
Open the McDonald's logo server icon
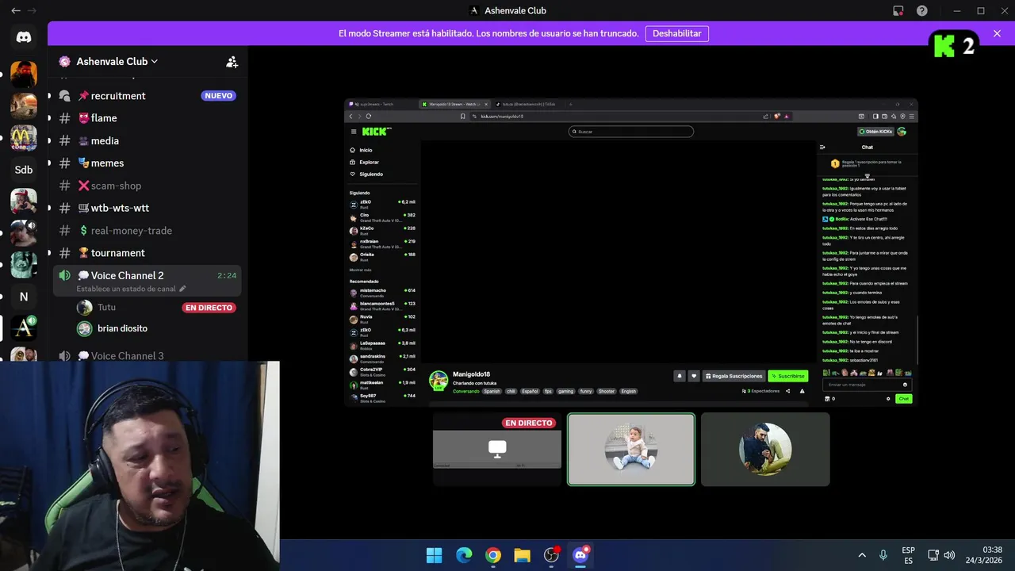click(x=24, y=138)
